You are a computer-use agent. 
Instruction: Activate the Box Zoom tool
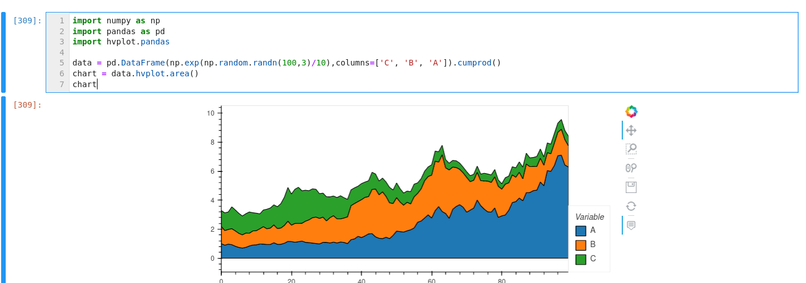631,149
